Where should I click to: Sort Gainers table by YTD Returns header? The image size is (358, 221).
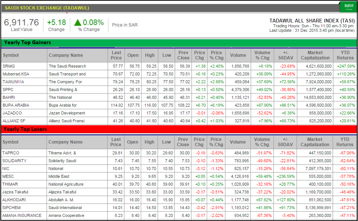[x=345, y=55]
